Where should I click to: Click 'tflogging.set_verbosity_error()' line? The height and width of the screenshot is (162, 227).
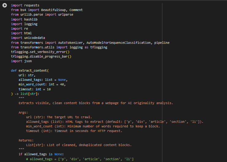tap(40, 52)
